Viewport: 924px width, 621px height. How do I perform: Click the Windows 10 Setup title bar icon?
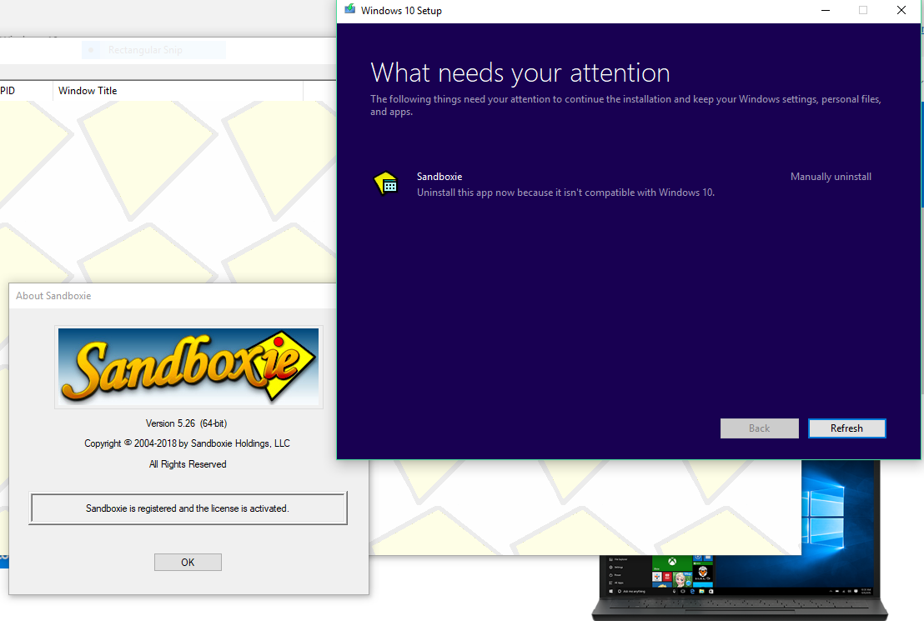pyautogui.click(x=350, y=9)
